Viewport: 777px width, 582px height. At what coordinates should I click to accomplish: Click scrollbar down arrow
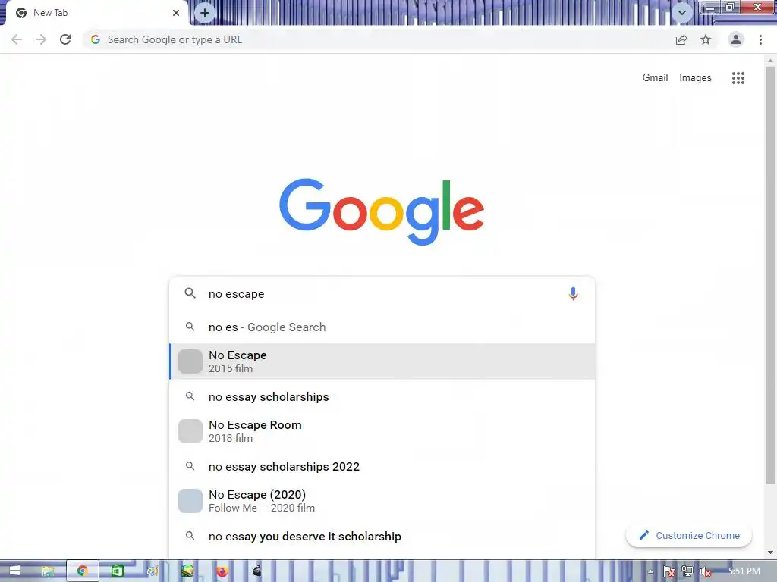[x=770, y=552]
